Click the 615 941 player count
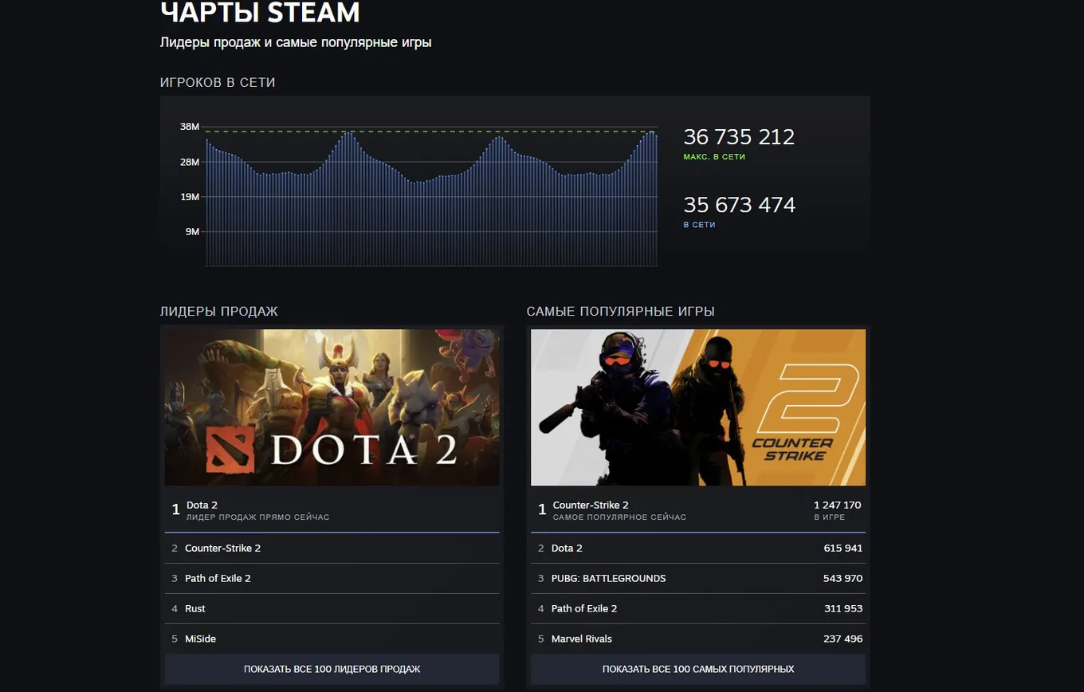Image resolution: width=1084 pixels, height=692 pixels. [x=842, y=548]
